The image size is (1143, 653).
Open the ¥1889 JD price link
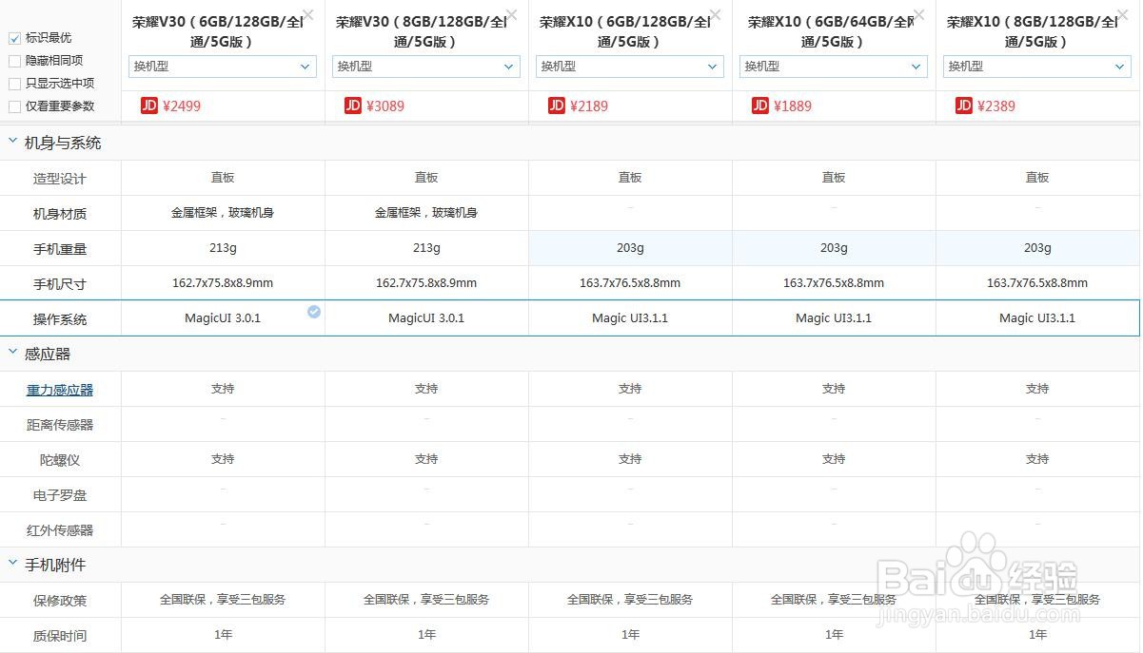(793, 106)
